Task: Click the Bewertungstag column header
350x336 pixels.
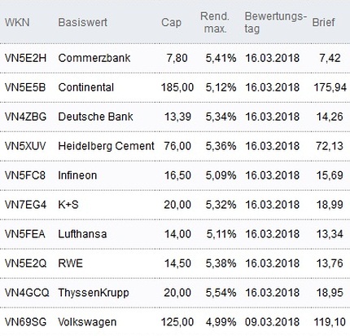Action: (275, 22)
